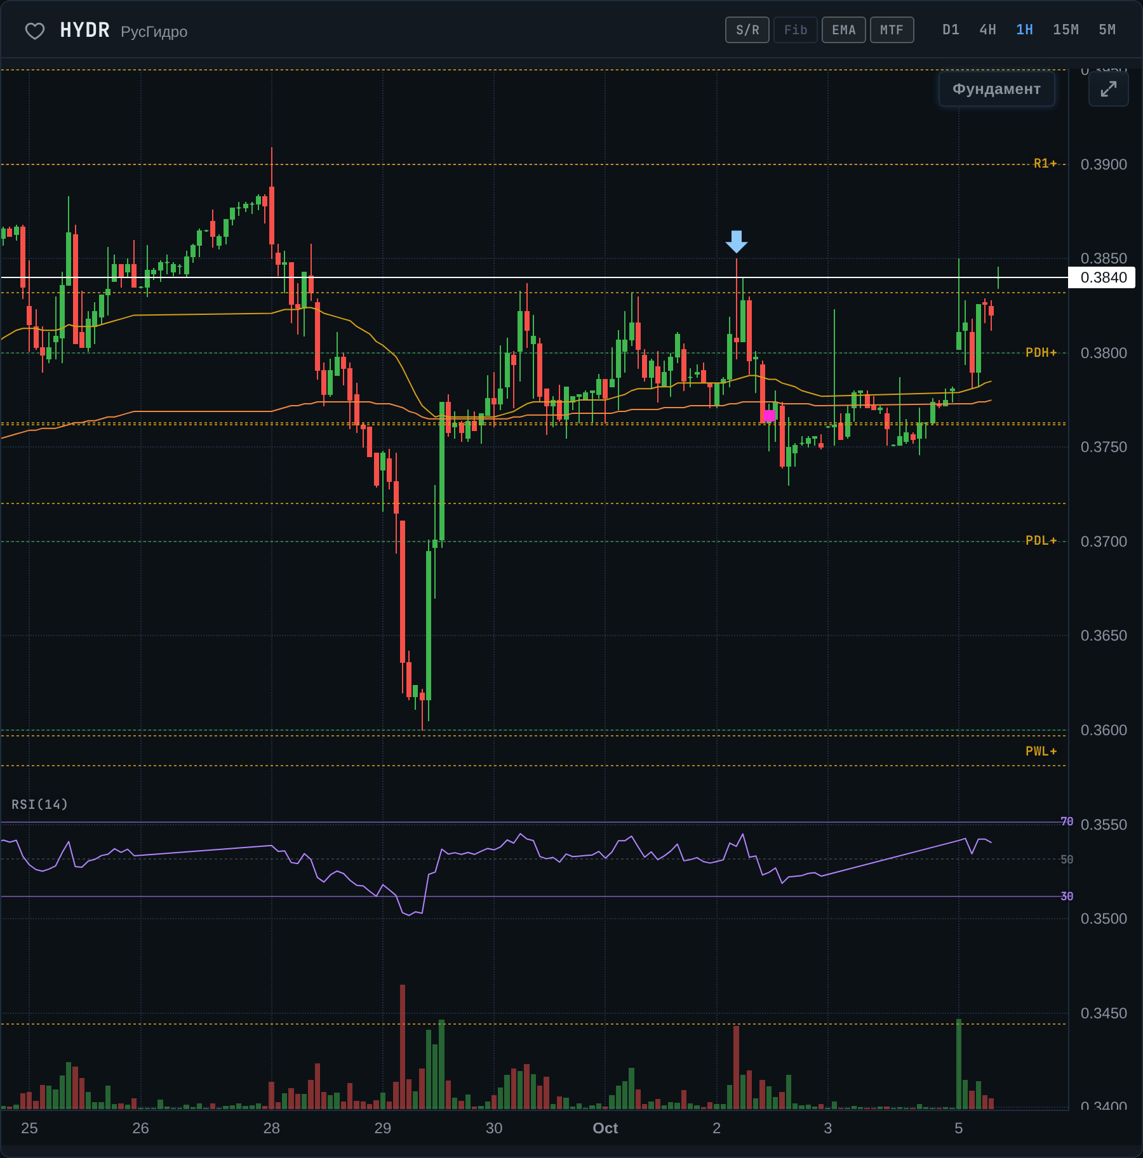Enable the Fib overlay
This screenshot has height=1158, width=1143.
click(x=796, y=30)
